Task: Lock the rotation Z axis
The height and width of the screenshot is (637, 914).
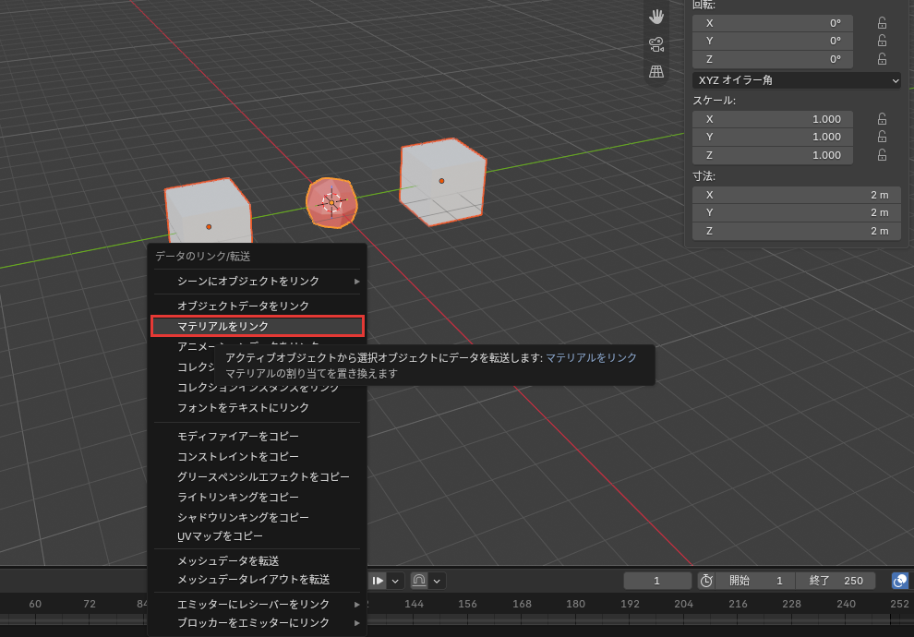Action: tap(882, 59)
